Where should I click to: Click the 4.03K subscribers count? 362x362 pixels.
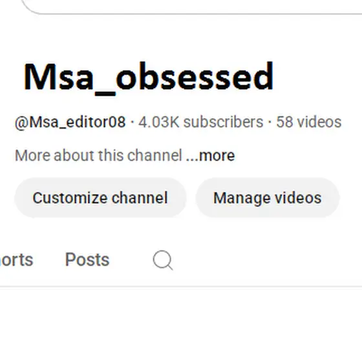click(x=200, y=122)
